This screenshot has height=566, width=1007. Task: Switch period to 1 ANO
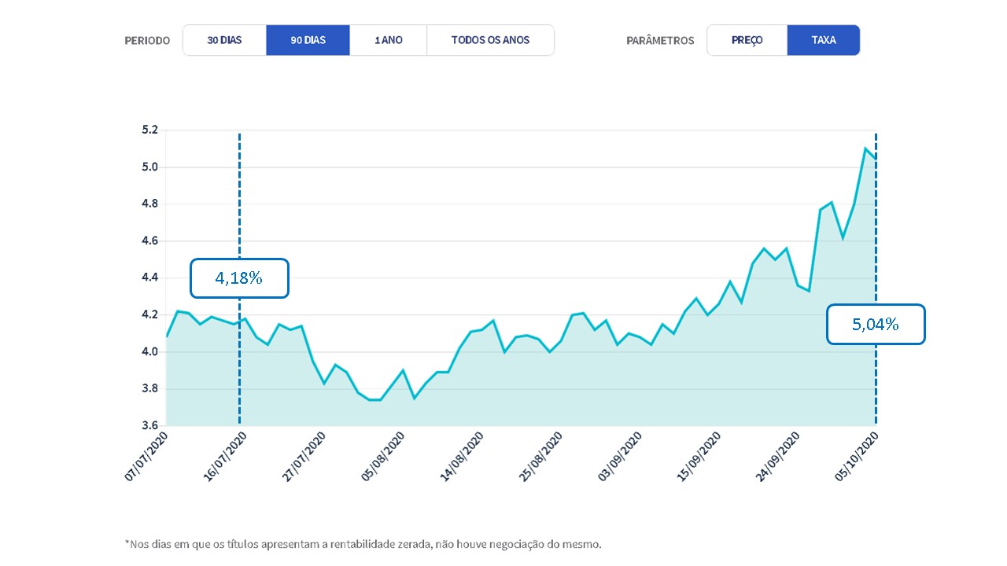(389, 40)
